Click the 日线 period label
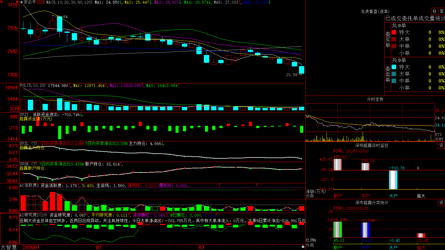The width and height of the screenshot is (445, 250). (x=41, y=2)
